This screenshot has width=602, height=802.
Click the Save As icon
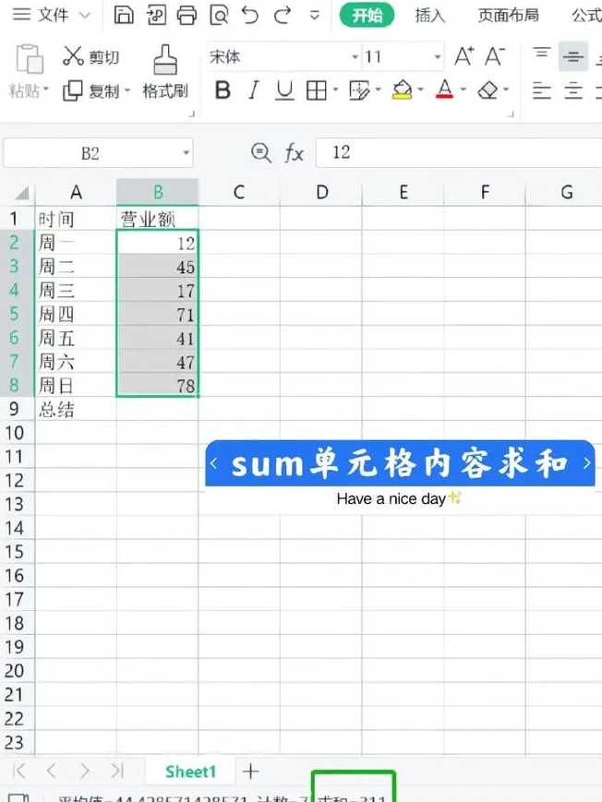[156, 15]
